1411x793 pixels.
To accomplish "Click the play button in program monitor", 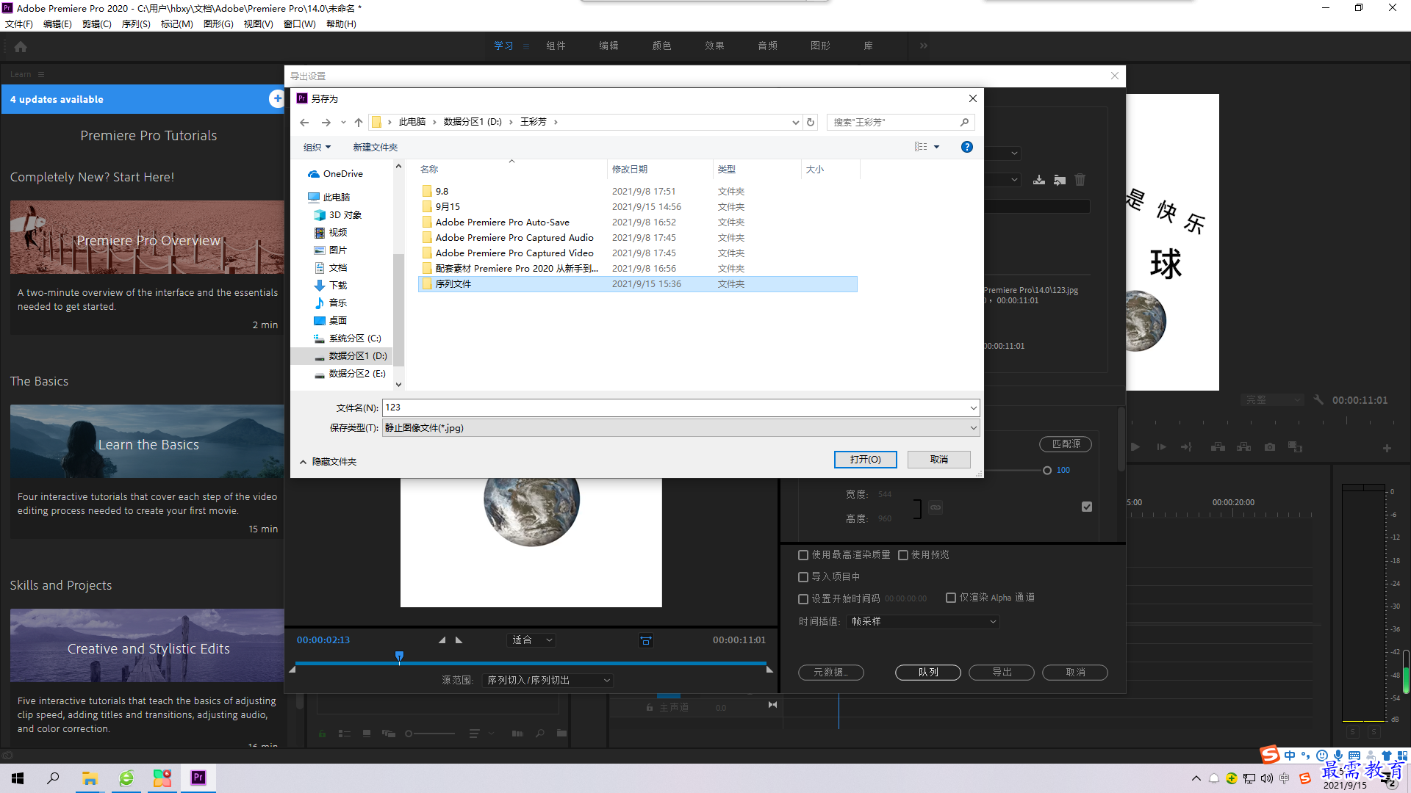I will point(1135,447).
